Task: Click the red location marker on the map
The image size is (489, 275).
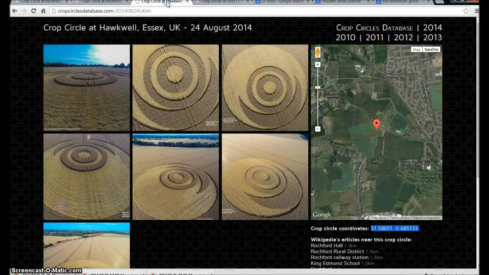Action: (x=376, y=125)
